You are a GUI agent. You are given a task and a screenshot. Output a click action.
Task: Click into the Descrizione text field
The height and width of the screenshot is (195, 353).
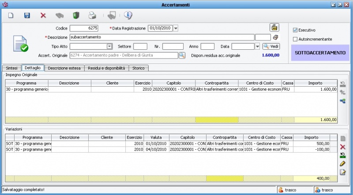point(161,37)
